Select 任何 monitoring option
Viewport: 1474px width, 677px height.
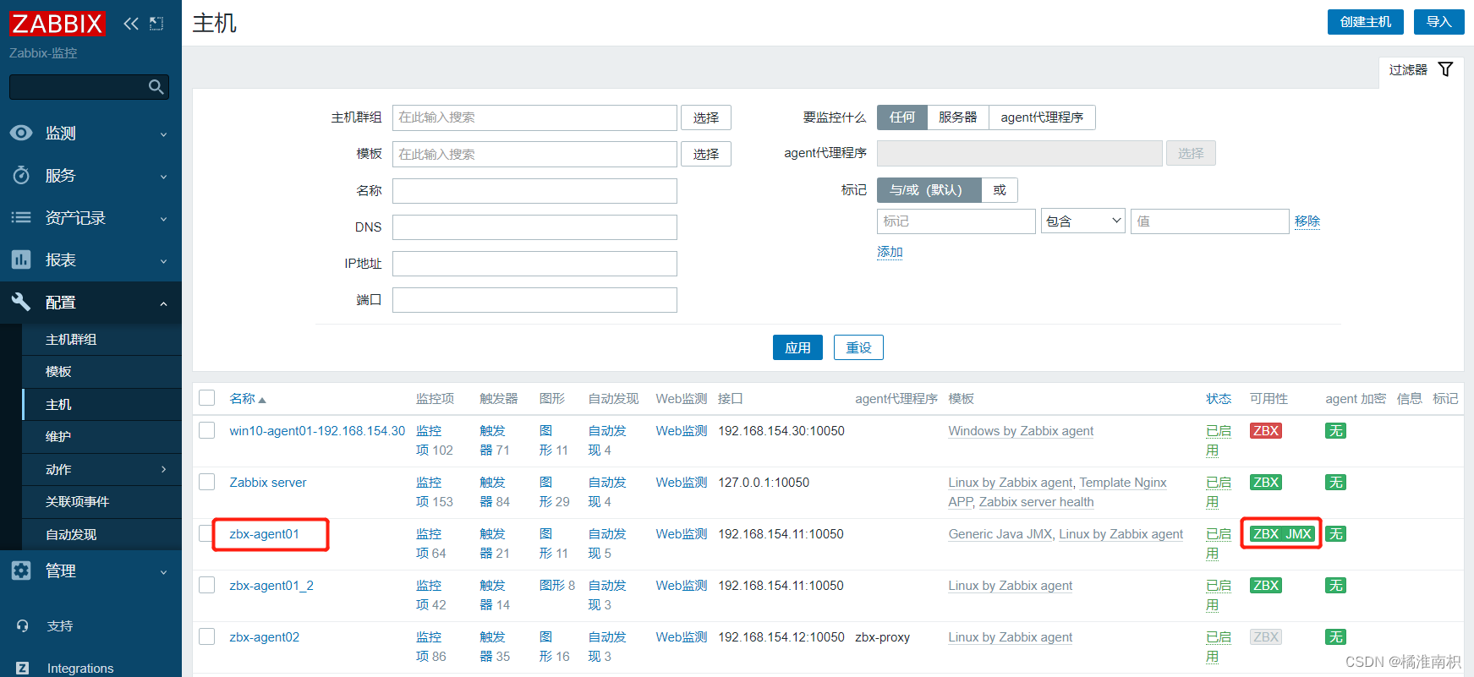(902, 117)
